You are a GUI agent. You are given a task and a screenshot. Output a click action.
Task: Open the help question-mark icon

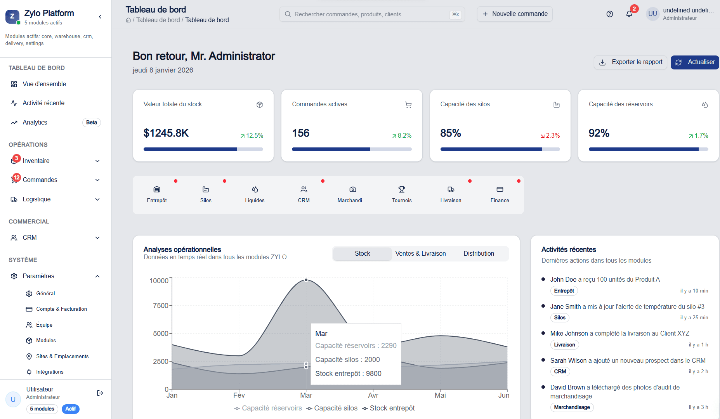point(609,14)
